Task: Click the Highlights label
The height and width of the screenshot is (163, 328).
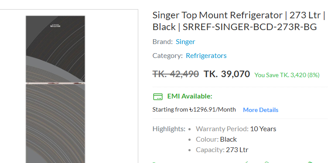Action: tap(169, 129)
